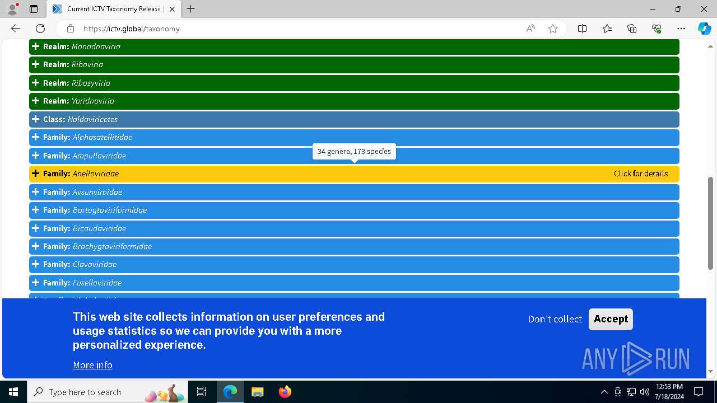This screenshot has width=717, height=403.
Task: Expand Family Bartogtaviriformidae plus icon
Action: click(36, 210)
